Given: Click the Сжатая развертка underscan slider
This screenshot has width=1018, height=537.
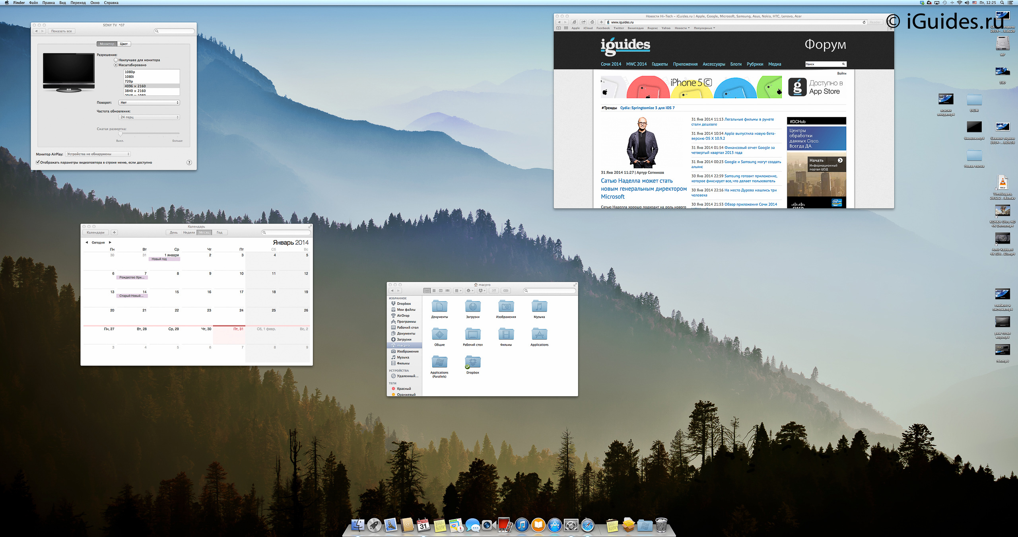Looking at the screenshot, I should [120, 134].
